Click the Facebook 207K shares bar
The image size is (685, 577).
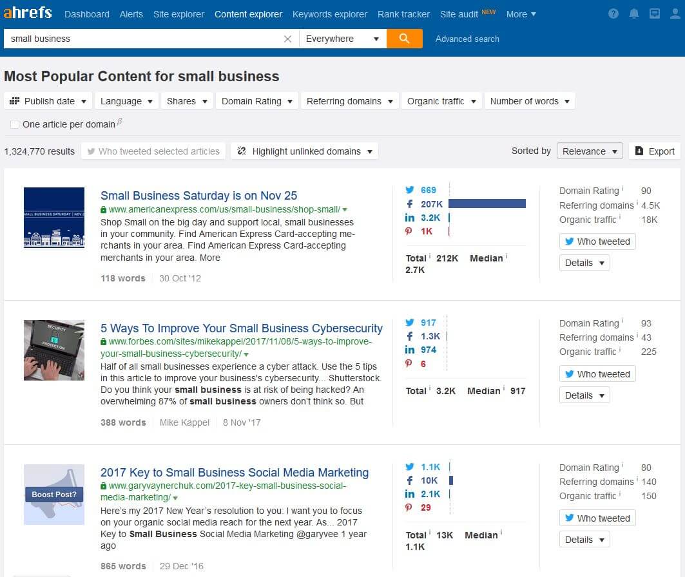[487, 203]
